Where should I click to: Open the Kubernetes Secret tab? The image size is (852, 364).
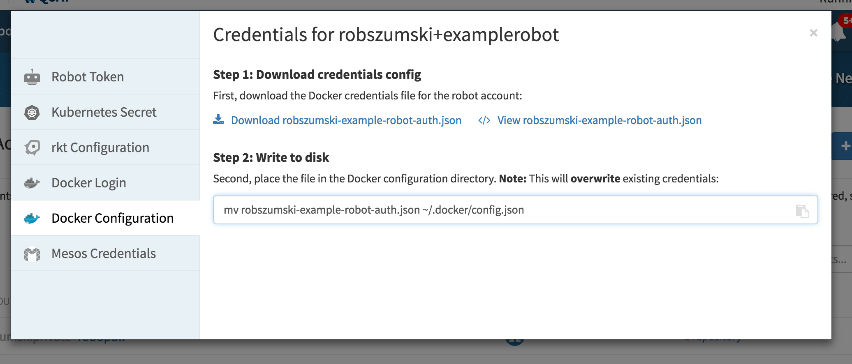pyautogui.click(x=104, y=113)
